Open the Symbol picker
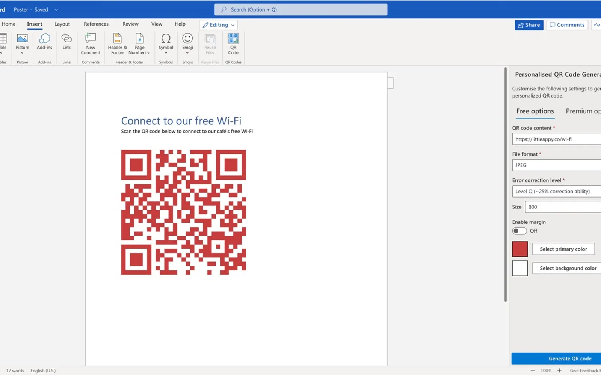 [166, 44]
